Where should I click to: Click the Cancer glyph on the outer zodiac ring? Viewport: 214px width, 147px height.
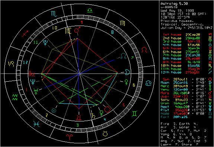pyautogui.click(x=149, y=83)
